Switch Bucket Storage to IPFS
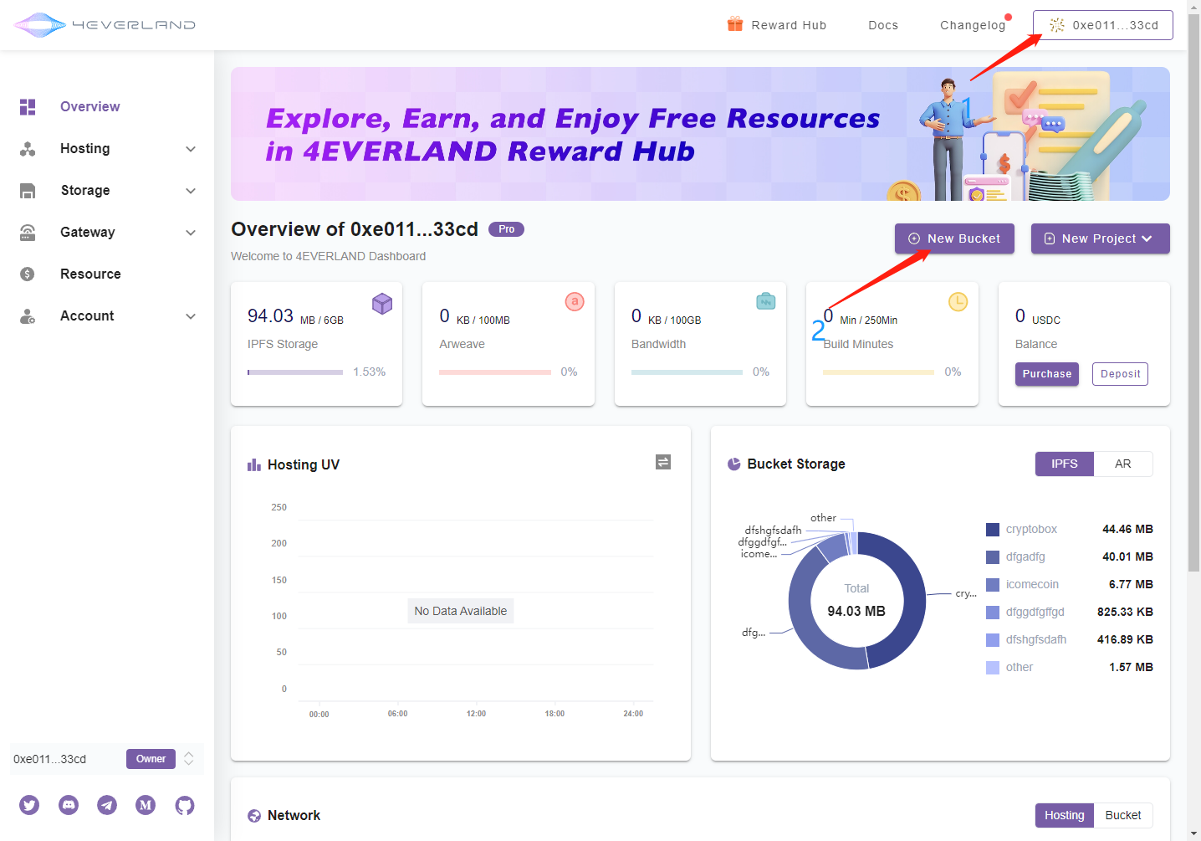 click(x=1064, y=464)
